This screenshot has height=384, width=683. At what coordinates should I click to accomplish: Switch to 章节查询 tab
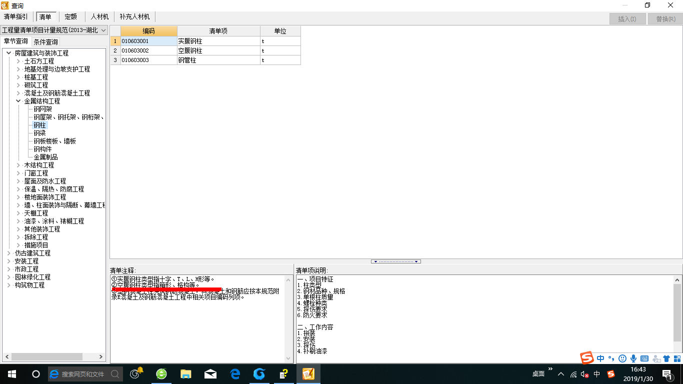click(16, 41)
